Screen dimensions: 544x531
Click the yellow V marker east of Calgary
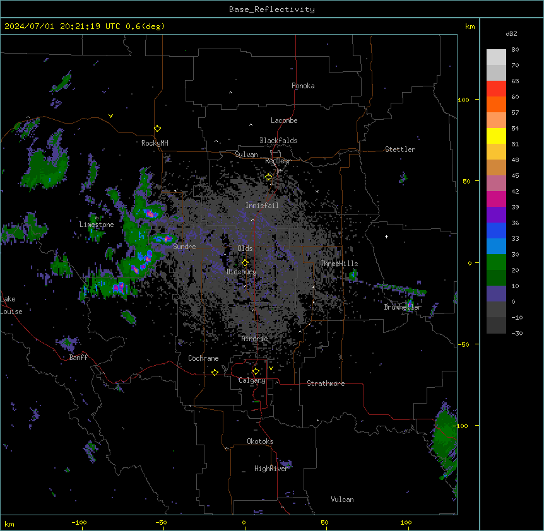click(271, 368)
